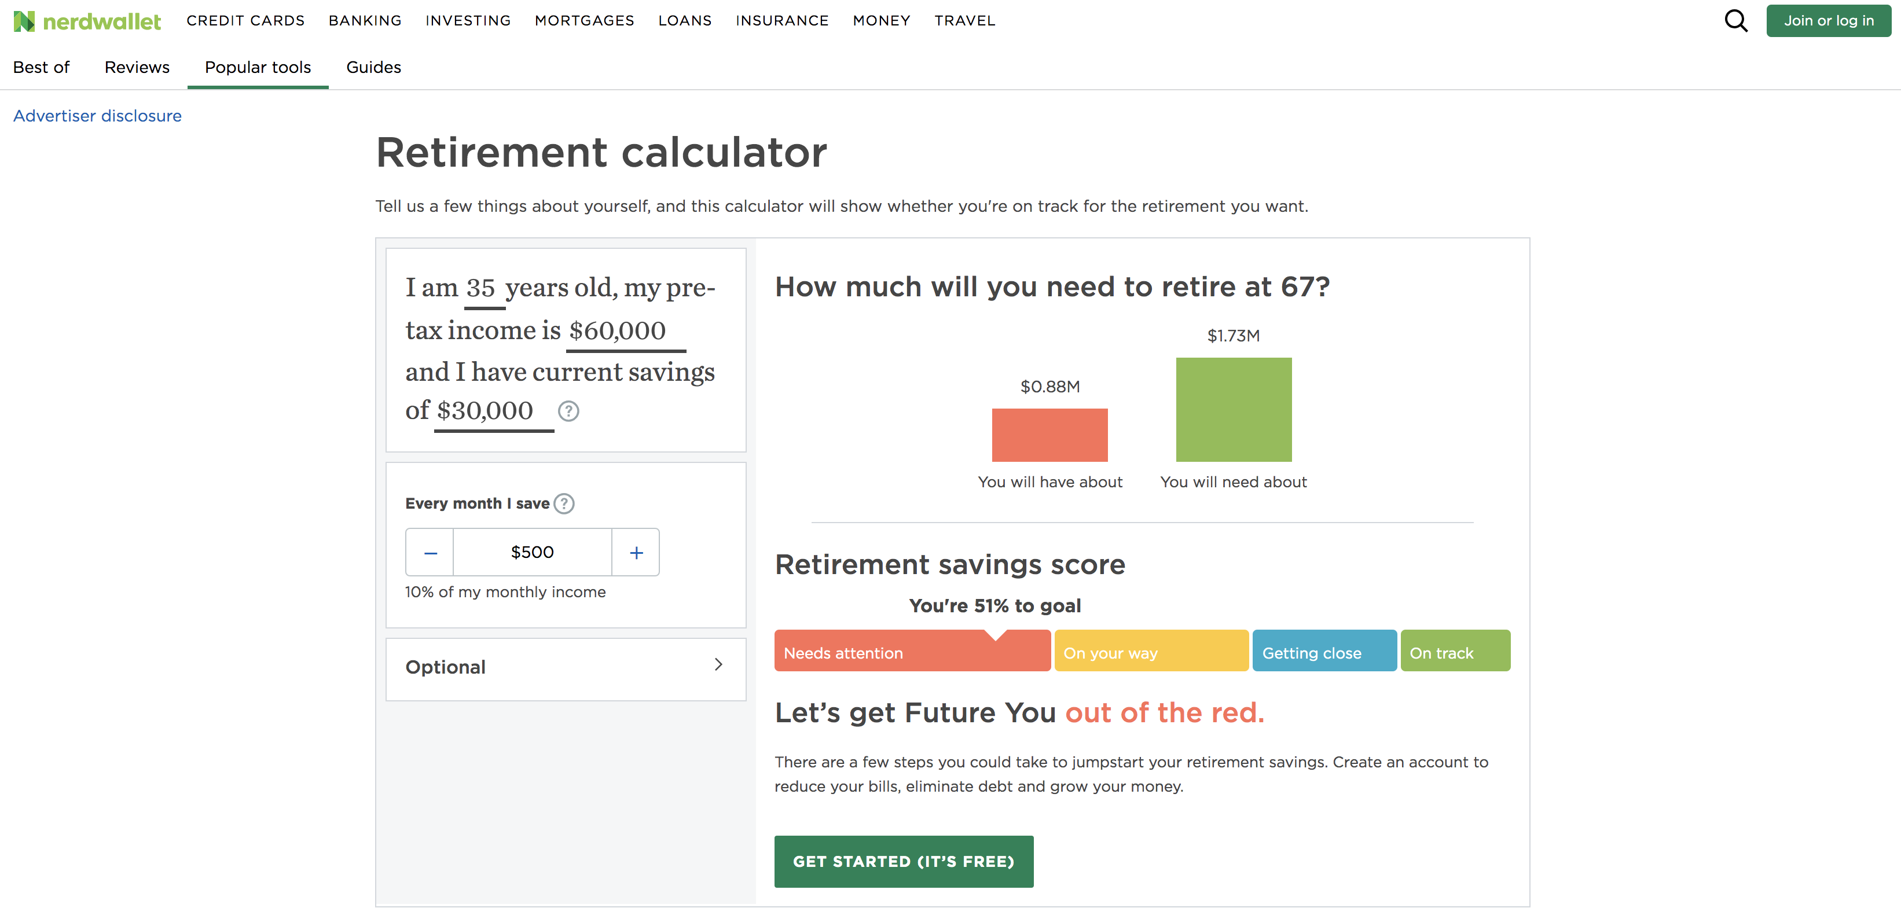Click the NerdWallet logo
This screenshot has width=1901, height=919.
[87, 21]
